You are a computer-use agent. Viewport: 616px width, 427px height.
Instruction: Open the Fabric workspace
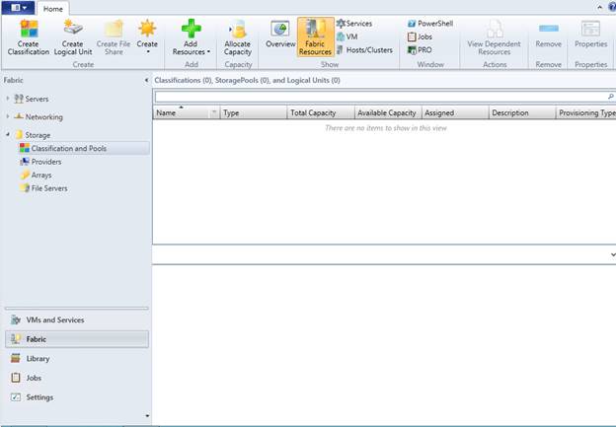pos(77,339)
